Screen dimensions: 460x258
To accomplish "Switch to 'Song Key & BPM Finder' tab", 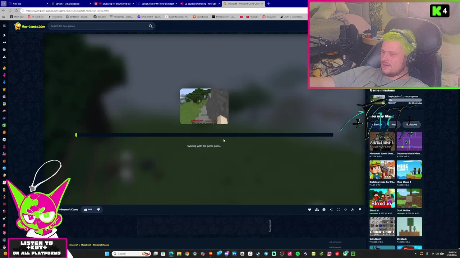I will click(x=157, y=4).
